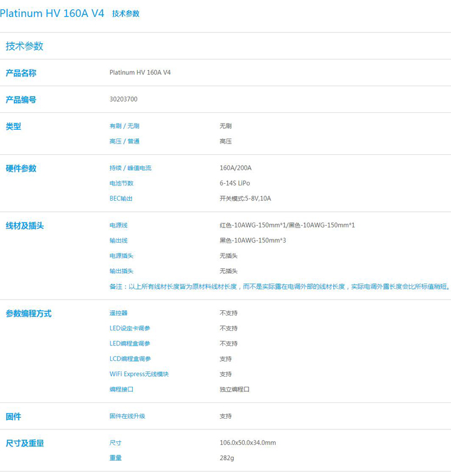Select the 持续 / 峰值电流 label

[x=130, y=168]
